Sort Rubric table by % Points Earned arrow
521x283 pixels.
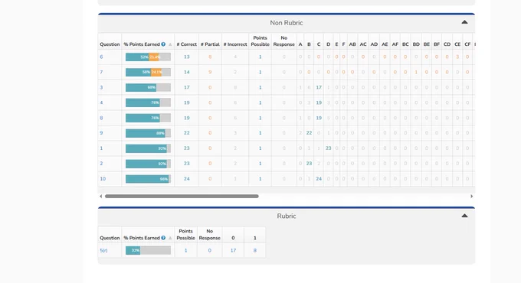170,238
